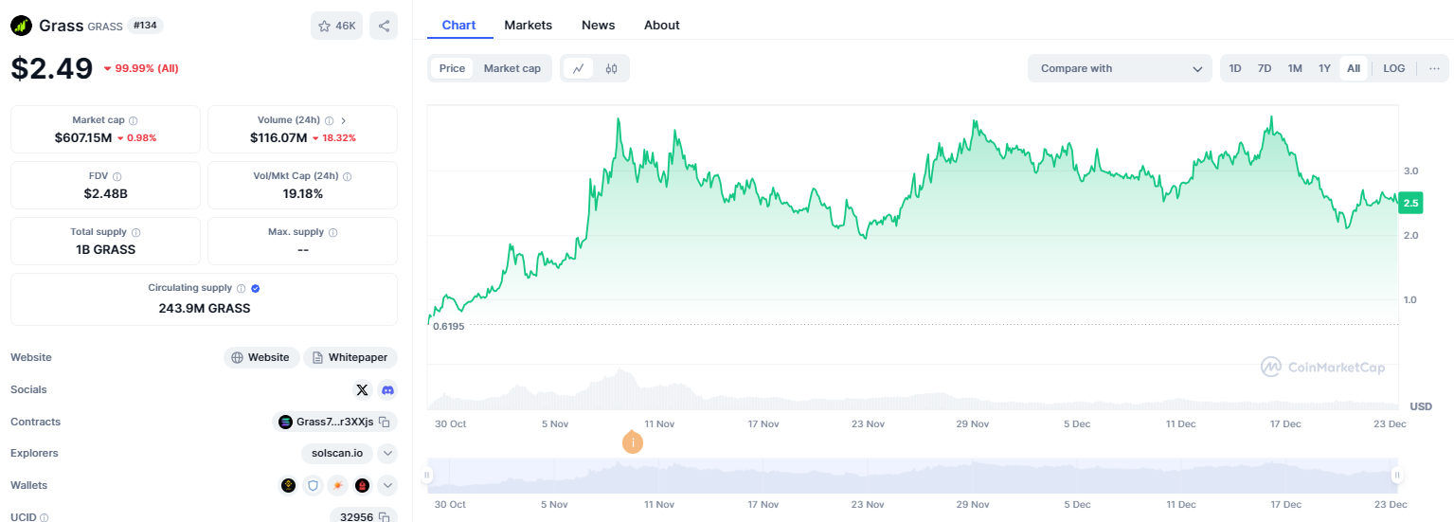Add Grass to watchlist via star button
Screen dimensions: 1454x522
click(336, 26)
